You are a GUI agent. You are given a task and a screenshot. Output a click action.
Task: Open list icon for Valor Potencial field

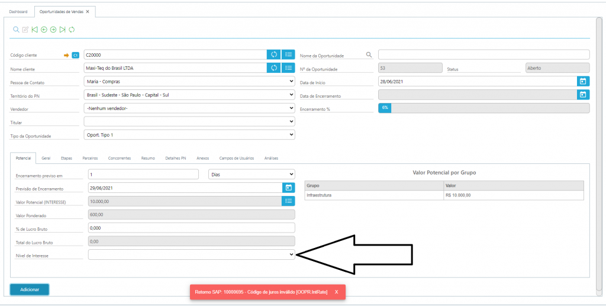pos(288,201)
